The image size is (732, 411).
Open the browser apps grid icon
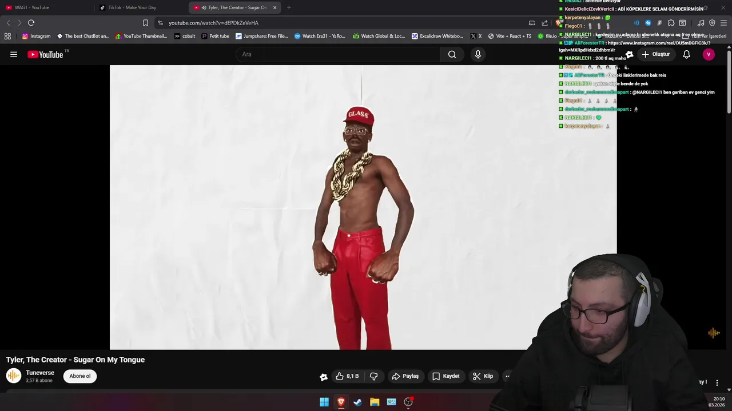[x=7, y=36]
